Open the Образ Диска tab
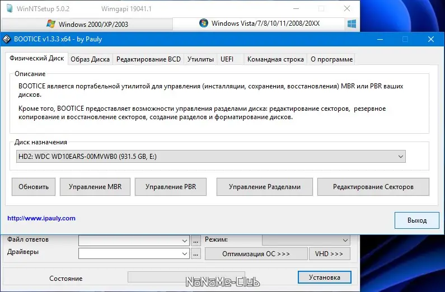Viewport: 445px width, 292px height. tap(90, 59)
